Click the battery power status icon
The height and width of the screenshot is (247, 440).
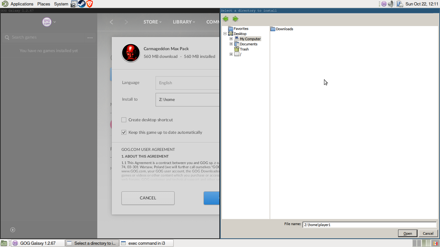[399, 4]
